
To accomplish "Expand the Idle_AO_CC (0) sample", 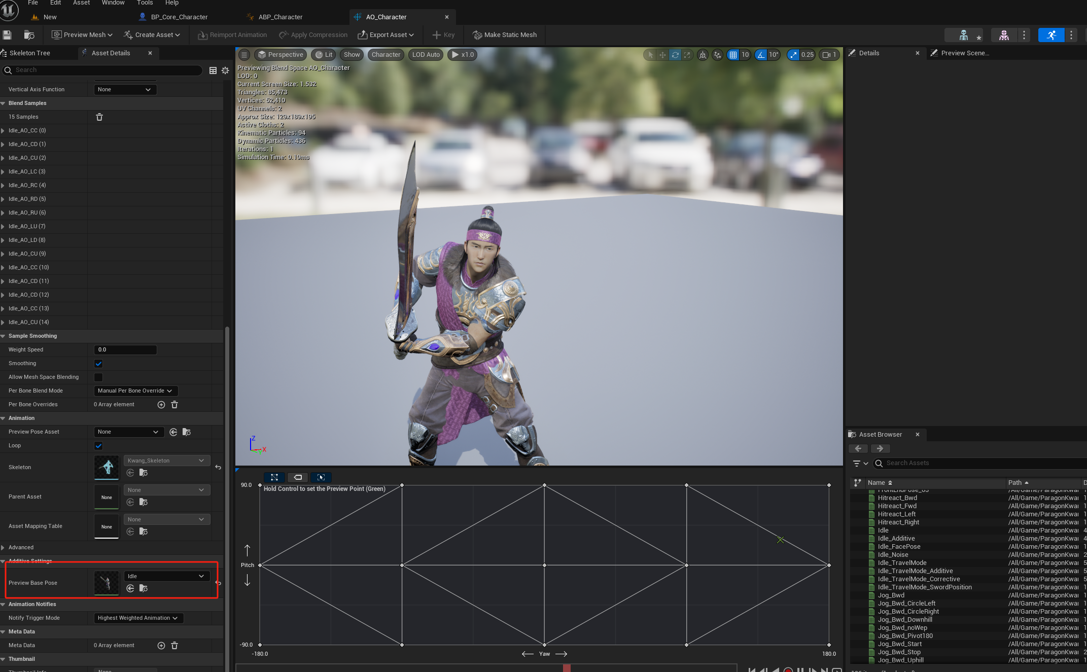I will click(3, 131).
